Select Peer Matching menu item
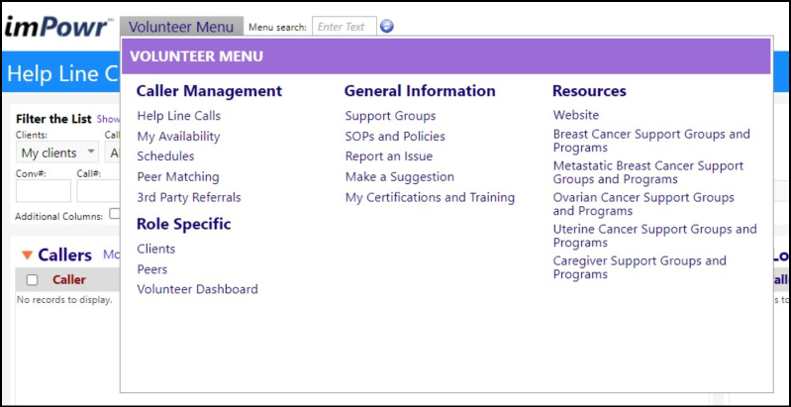 tap(178, 177)
